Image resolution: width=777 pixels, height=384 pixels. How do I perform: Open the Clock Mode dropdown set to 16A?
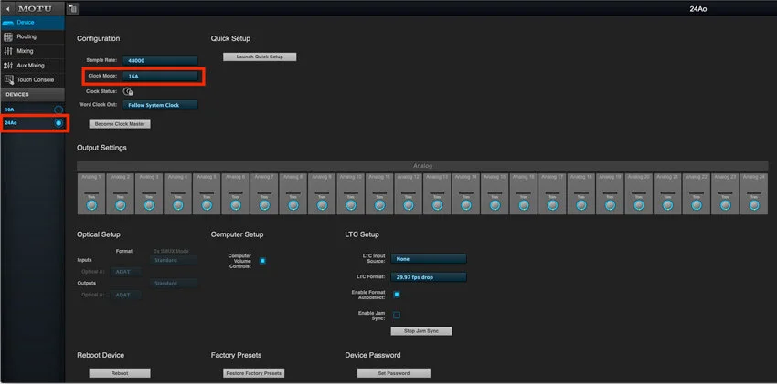pyautogui.click(x=160, y=77)
